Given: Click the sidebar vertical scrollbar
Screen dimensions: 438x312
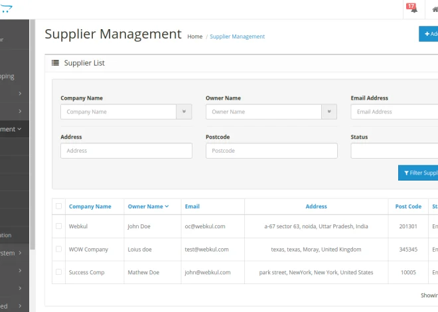Looking at the screenshot, I should pyautogui.click(x=33, y=134).
